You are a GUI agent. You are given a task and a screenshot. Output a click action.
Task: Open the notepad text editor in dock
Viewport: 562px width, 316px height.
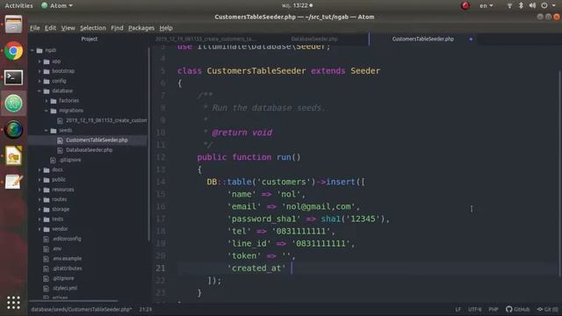(14, 182)
